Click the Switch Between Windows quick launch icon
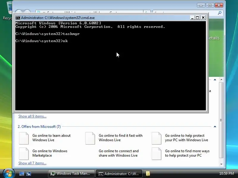The width and height of the screenshot is (238, 178). pyautogui.click(x=28, y=174)
